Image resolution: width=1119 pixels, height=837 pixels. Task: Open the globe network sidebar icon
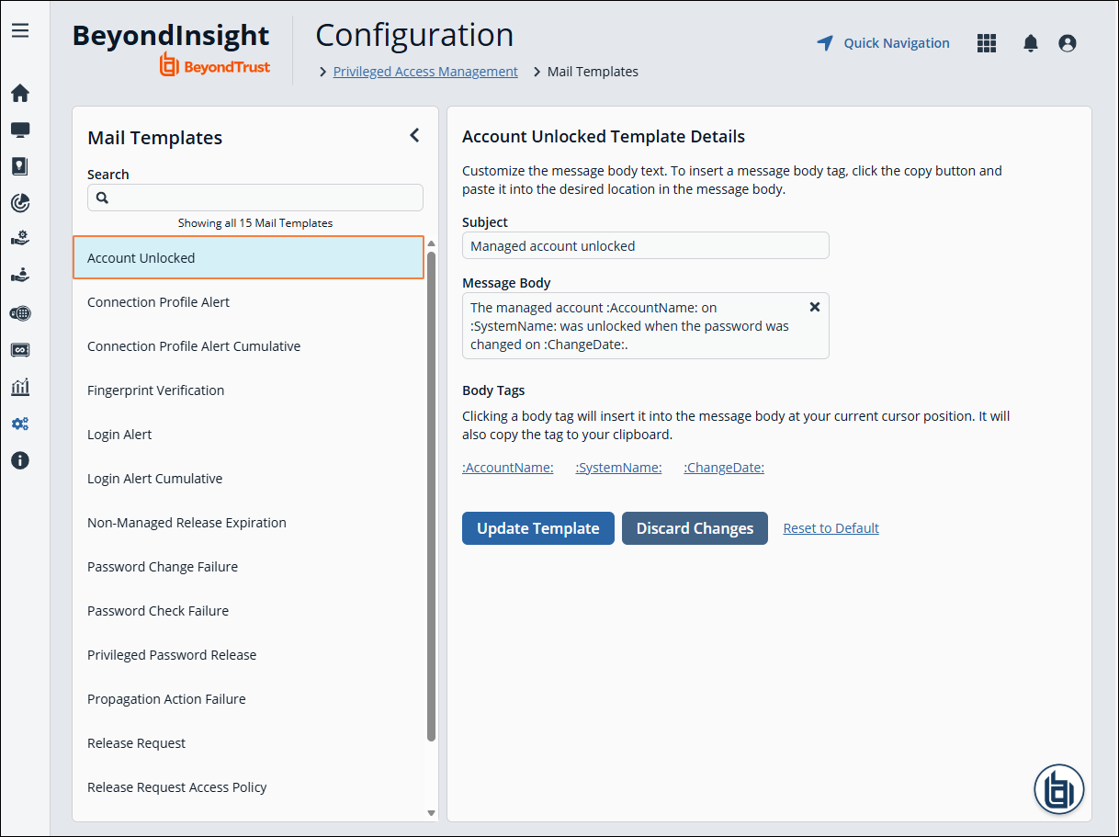click(x=20, y=313)
